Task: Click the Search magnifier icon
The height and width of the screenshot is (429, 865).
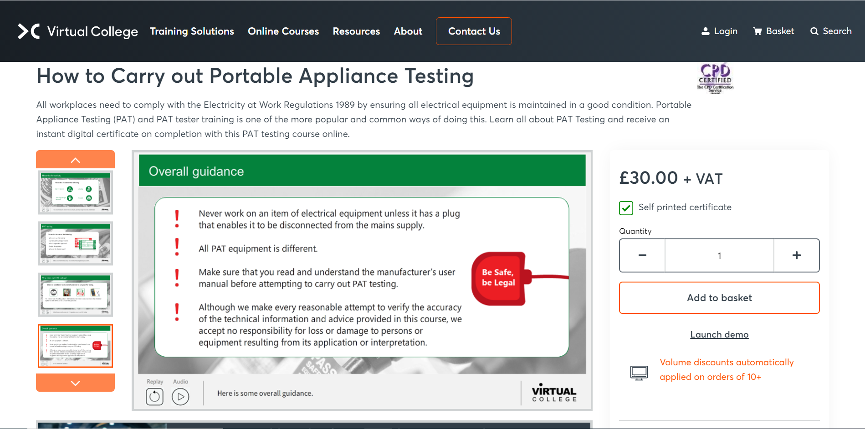Action: [814, 31]
